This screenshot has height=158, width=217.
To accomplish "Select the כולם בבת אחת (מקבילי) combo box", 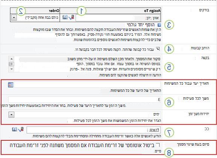I will [35, 18].
